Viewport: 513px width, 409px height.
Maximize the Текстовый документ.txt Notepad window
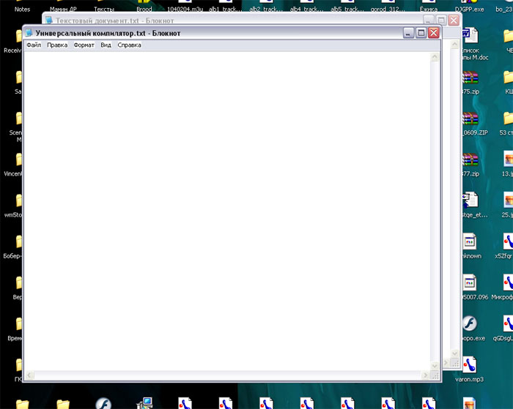[441, 20]
